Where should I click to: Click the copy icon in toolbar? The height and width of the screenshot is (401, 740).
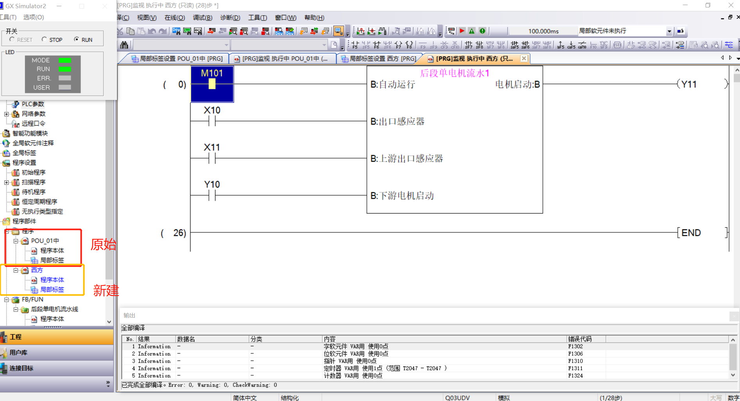click(x=131, y=31)
